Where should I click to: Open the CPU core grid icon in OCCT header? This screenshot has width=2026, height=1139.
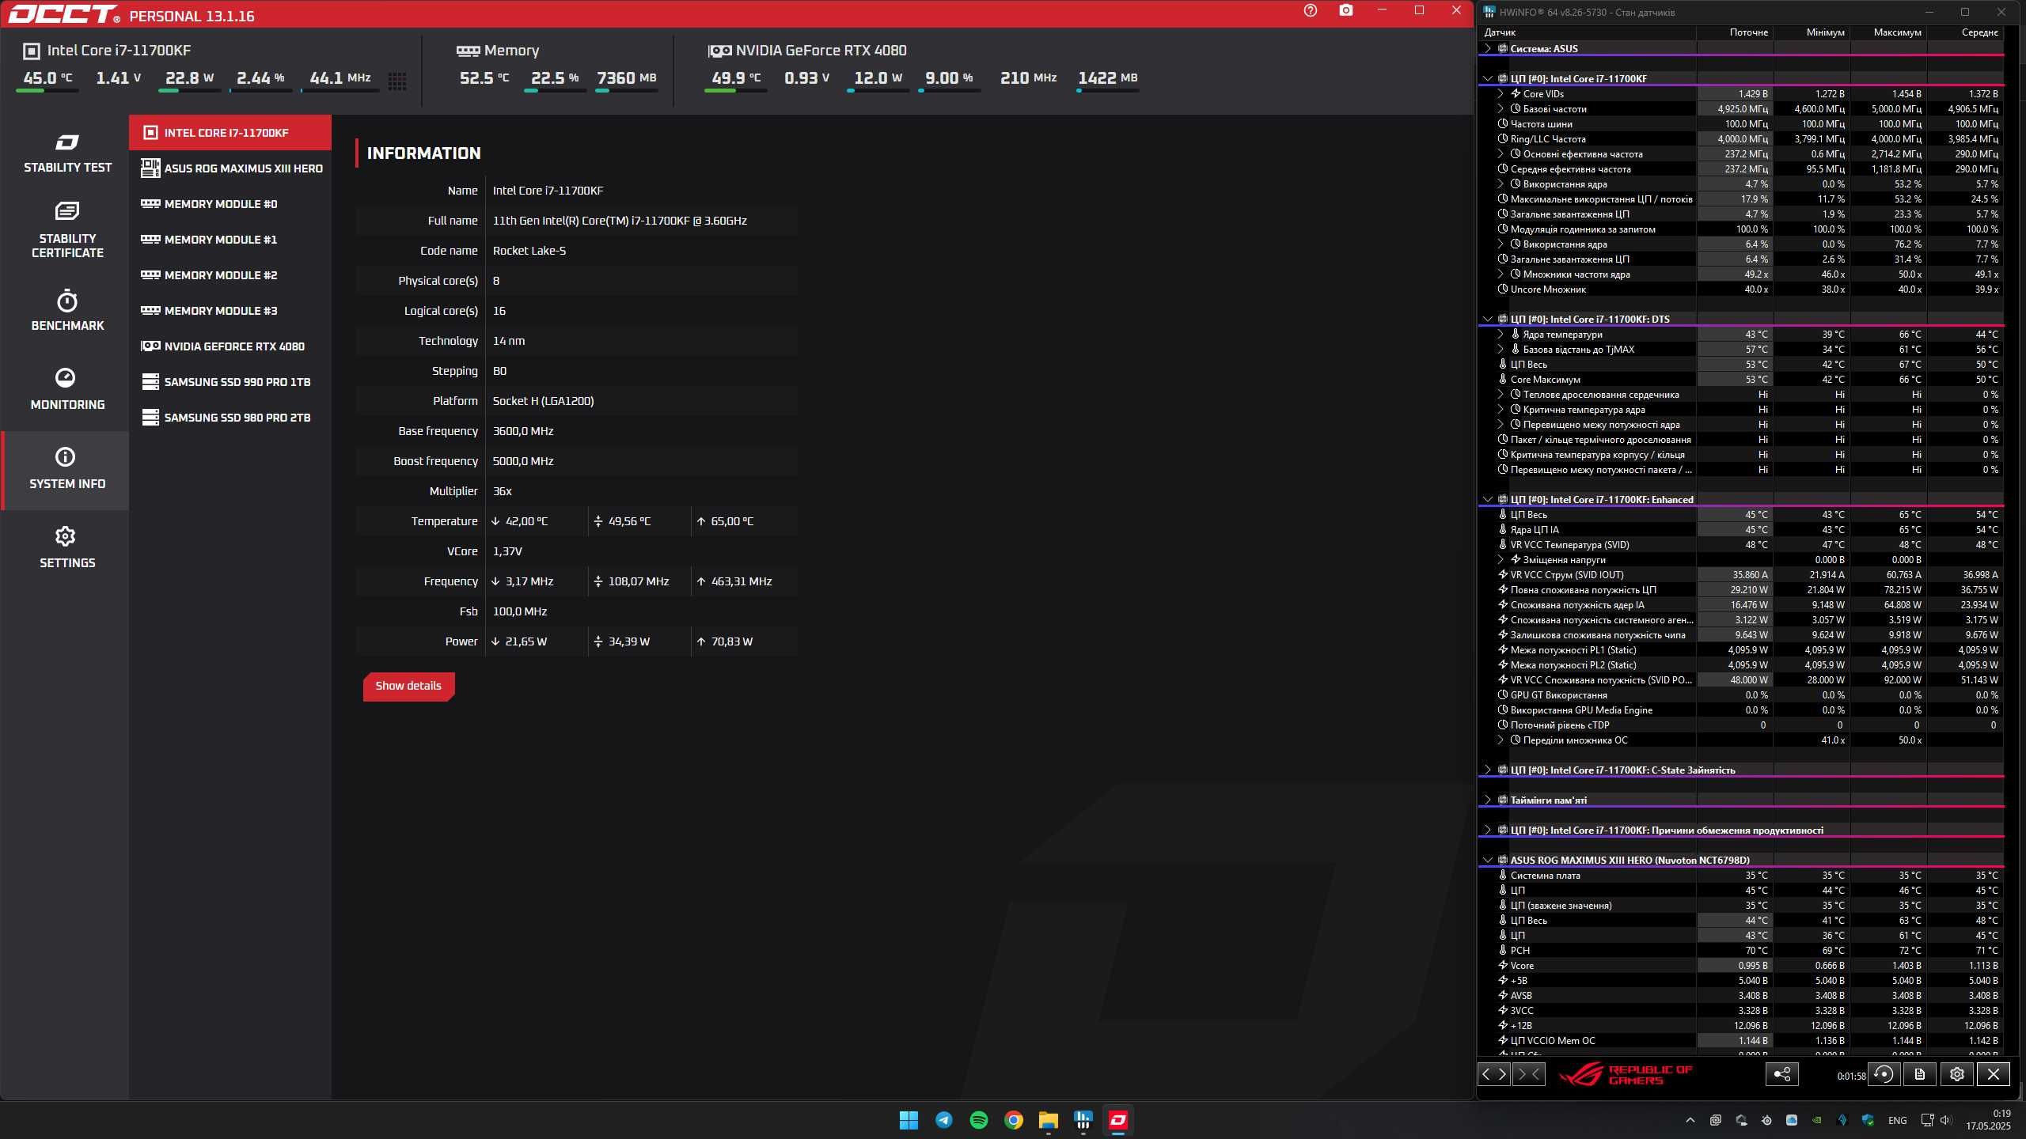tap(397, 80)
